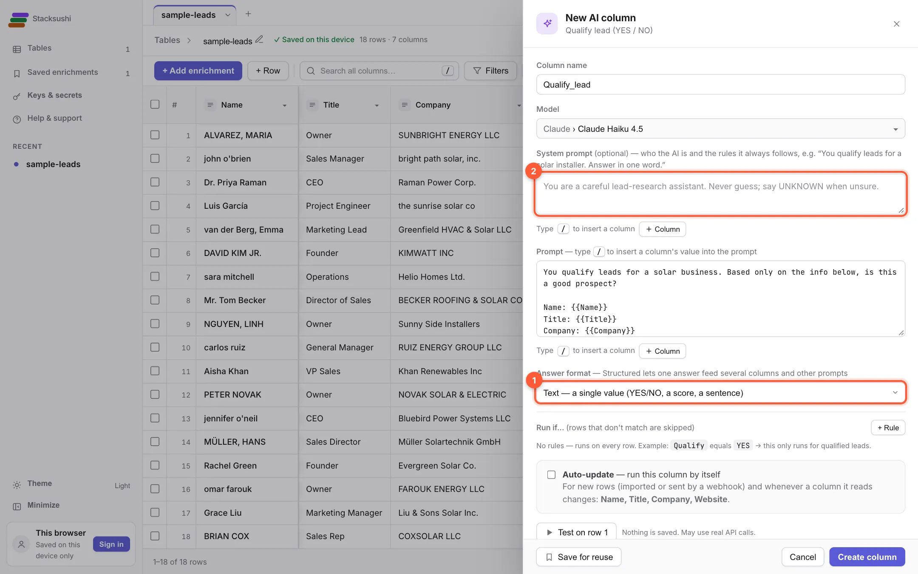Enable the Auto-update checkbox
Screen dimensions: 918x574
[551, 475]
